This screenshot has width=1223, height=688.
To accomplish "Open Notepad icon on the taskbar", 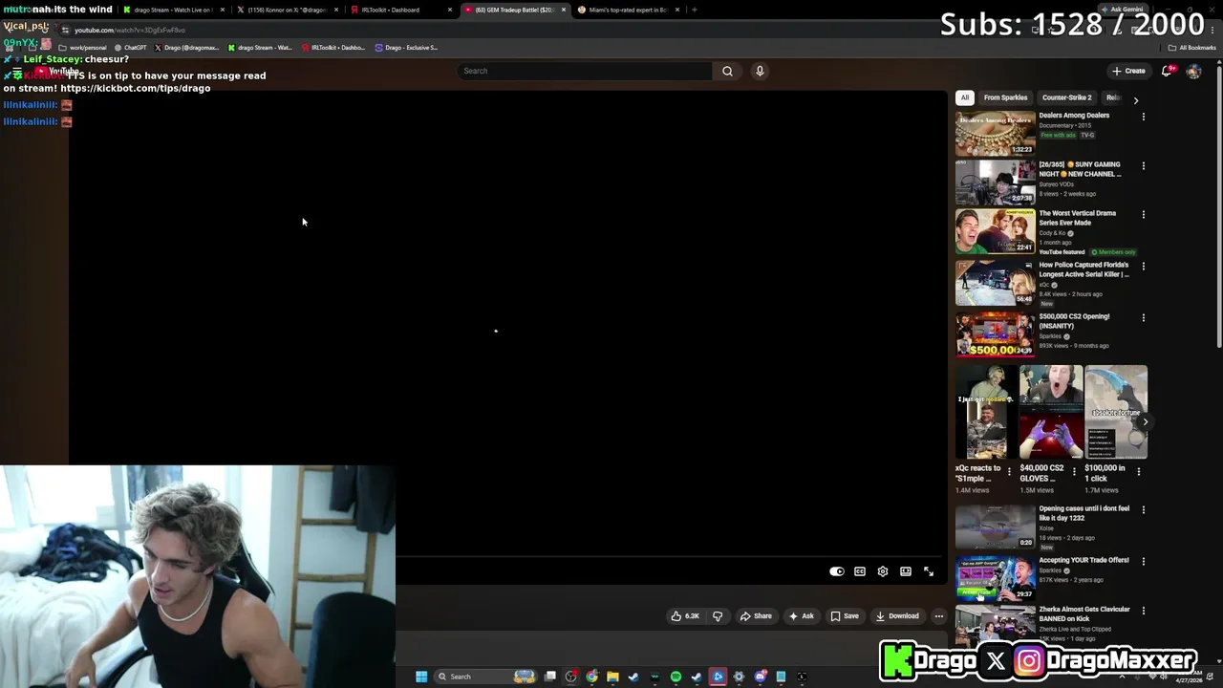I will point(781,677).
